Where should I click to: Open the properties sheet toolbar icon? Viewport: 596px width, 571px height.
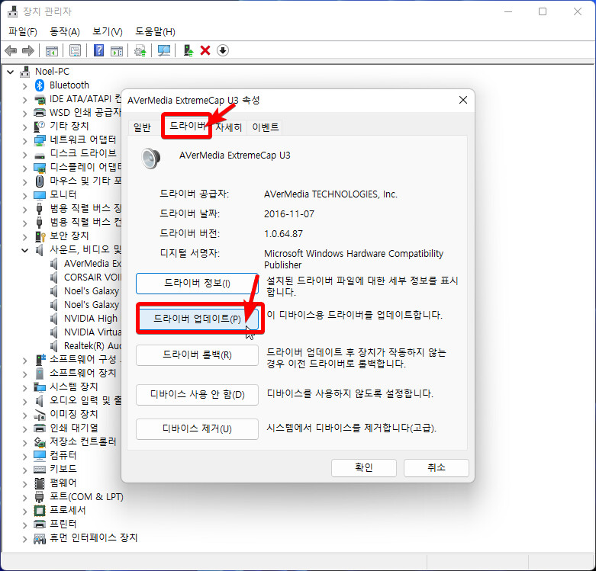point(76,50)
